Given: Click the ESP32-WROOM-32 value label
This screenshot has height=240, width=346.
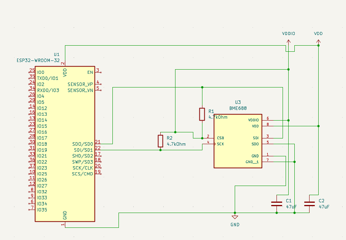Looking at the screenshot, I should [x=38, y=60].
